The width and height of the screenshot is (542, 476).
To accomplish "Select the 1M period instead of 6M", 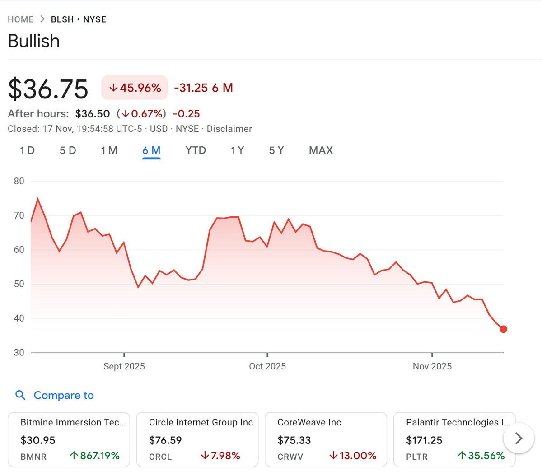I will [x=109, y=150].
